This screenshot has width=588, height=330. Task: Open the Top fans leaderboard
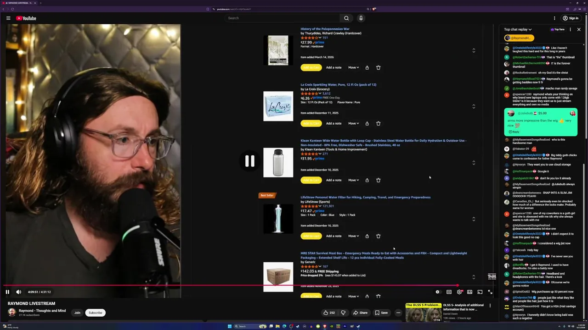[558, 29]
